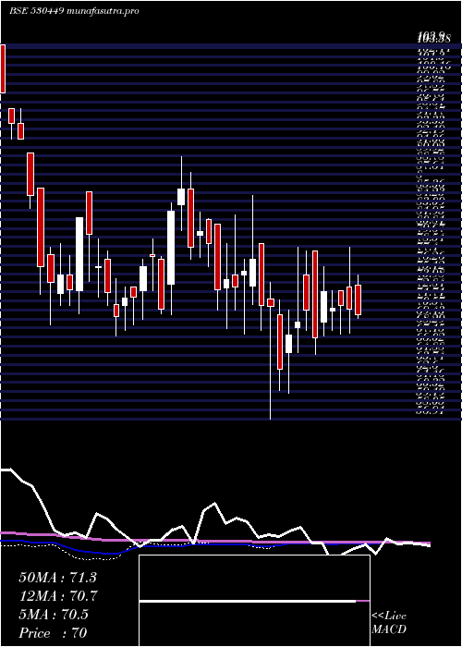Click the BSE 530449 munafasutra.pro title
The width and height of the screenshot is (462, 647).
pyautogui.click(x=74, y=11)
